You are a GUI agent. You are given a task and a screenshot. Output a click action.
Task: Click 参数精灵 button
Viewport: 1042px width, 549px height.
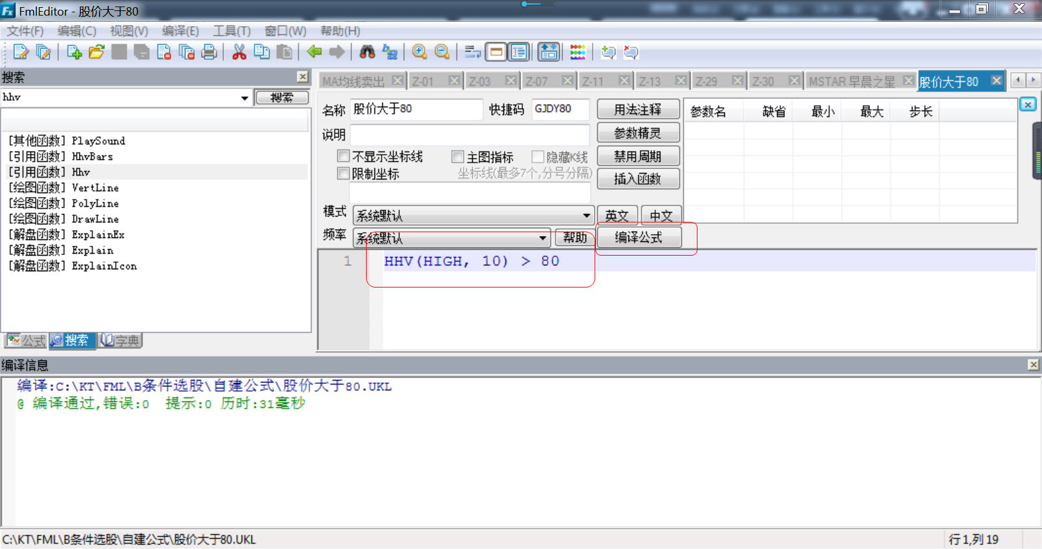tap(638, 133)
